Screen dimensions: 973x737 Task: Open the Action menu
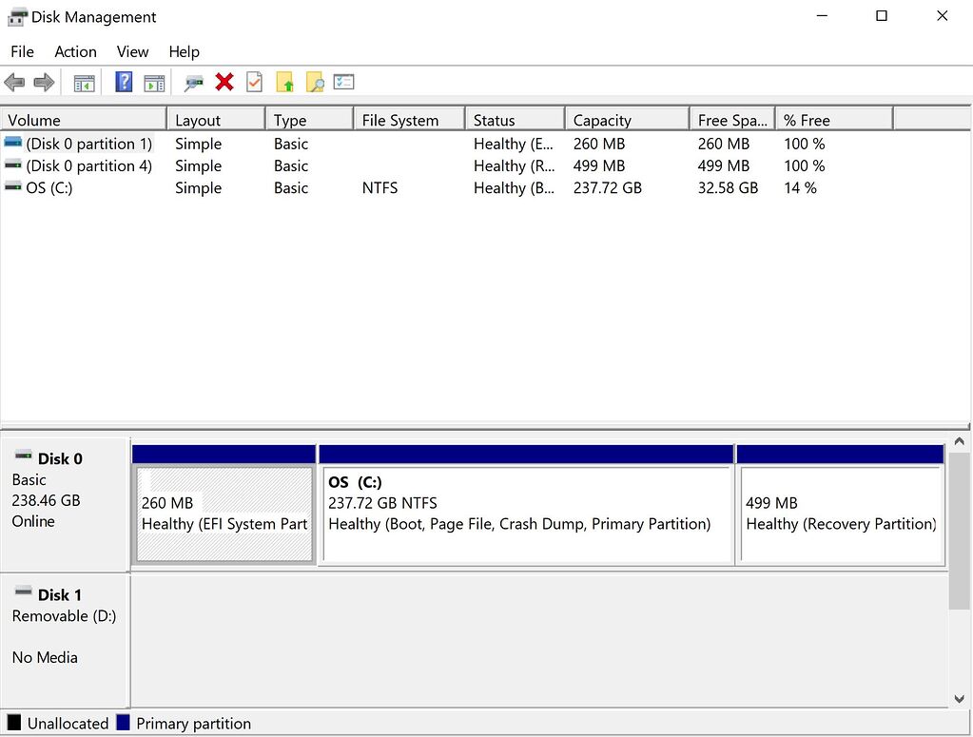click(75, 51)
